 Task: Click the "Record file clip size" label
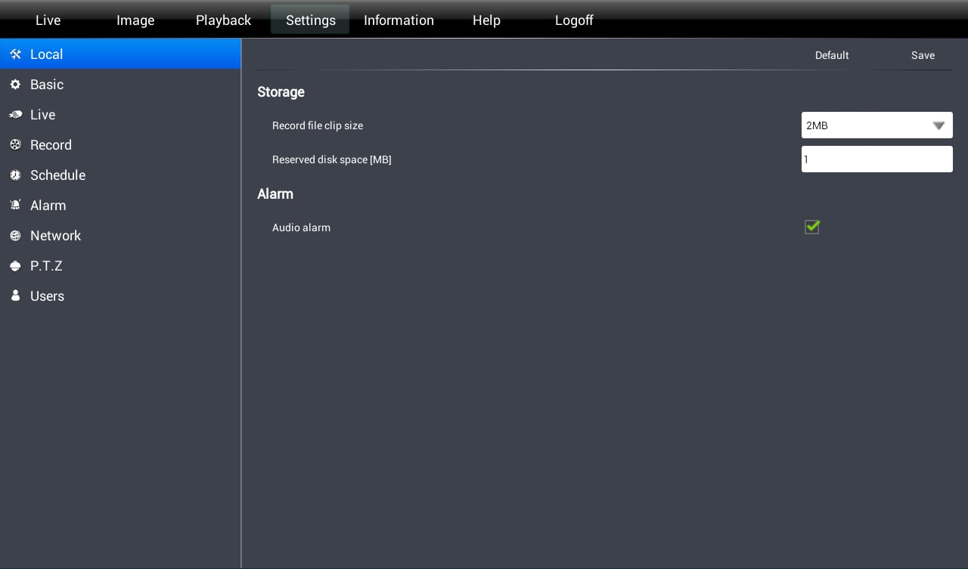coord(318,125)
